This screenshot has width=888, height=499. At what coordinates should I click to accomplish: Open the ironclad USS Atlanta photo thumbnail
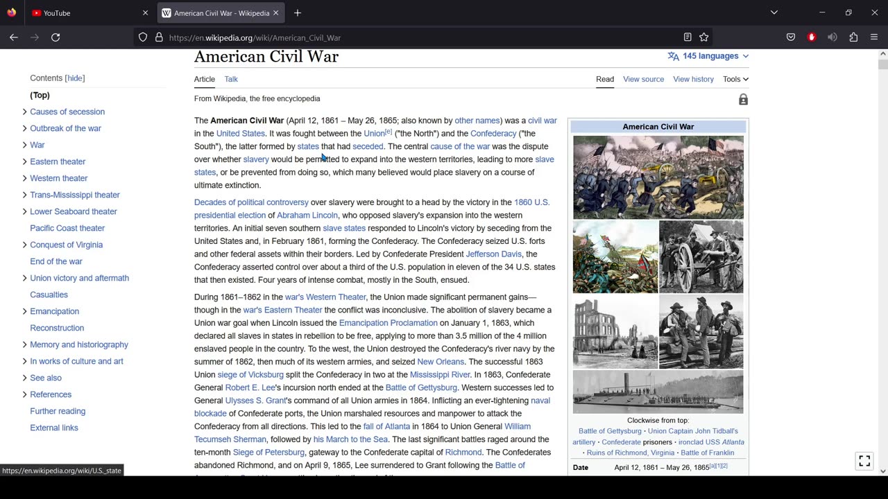[658, 392]
